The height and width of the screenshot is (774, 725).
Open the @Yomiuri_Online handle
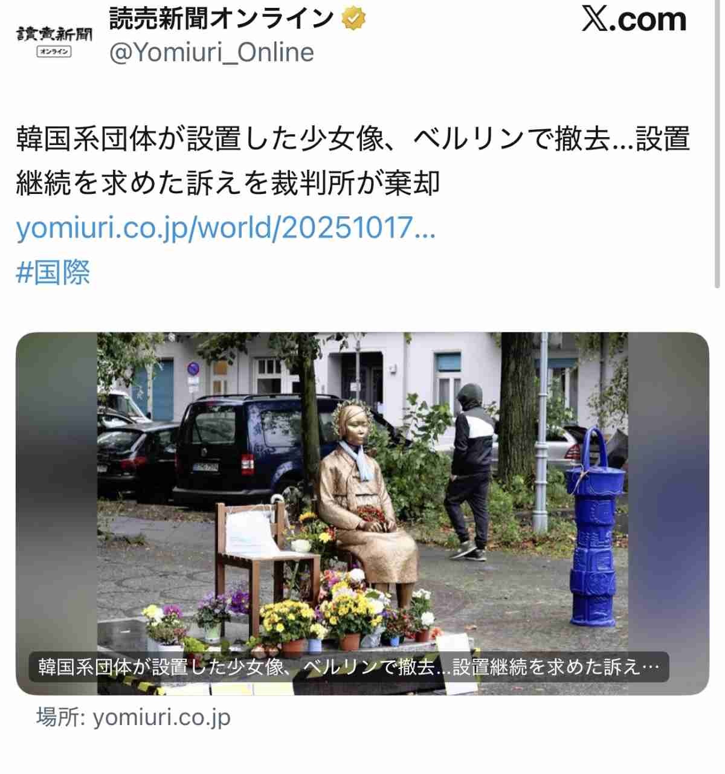coord(211,53)
